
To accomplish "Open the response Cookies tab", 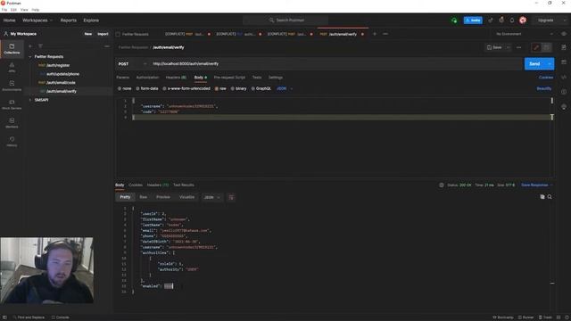I will [x=136, y=185].
